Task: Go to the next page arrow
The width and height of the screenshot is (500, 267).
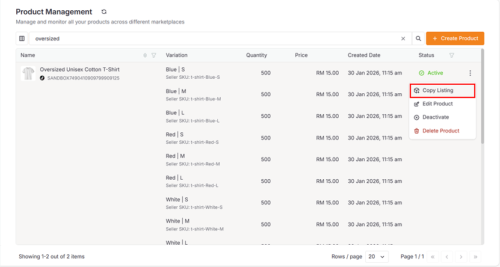Action: pyautogui.click(x=460, y=257)
